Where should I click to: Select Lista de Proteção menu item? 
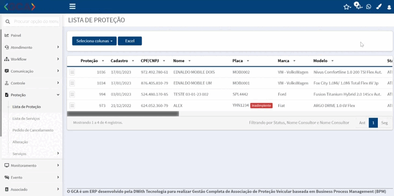pyautogui.click(x=27, y=107)
